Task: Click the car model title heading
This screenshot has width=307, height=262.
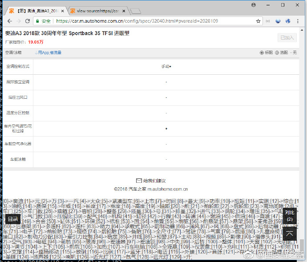Action: (x=67, y=33)
